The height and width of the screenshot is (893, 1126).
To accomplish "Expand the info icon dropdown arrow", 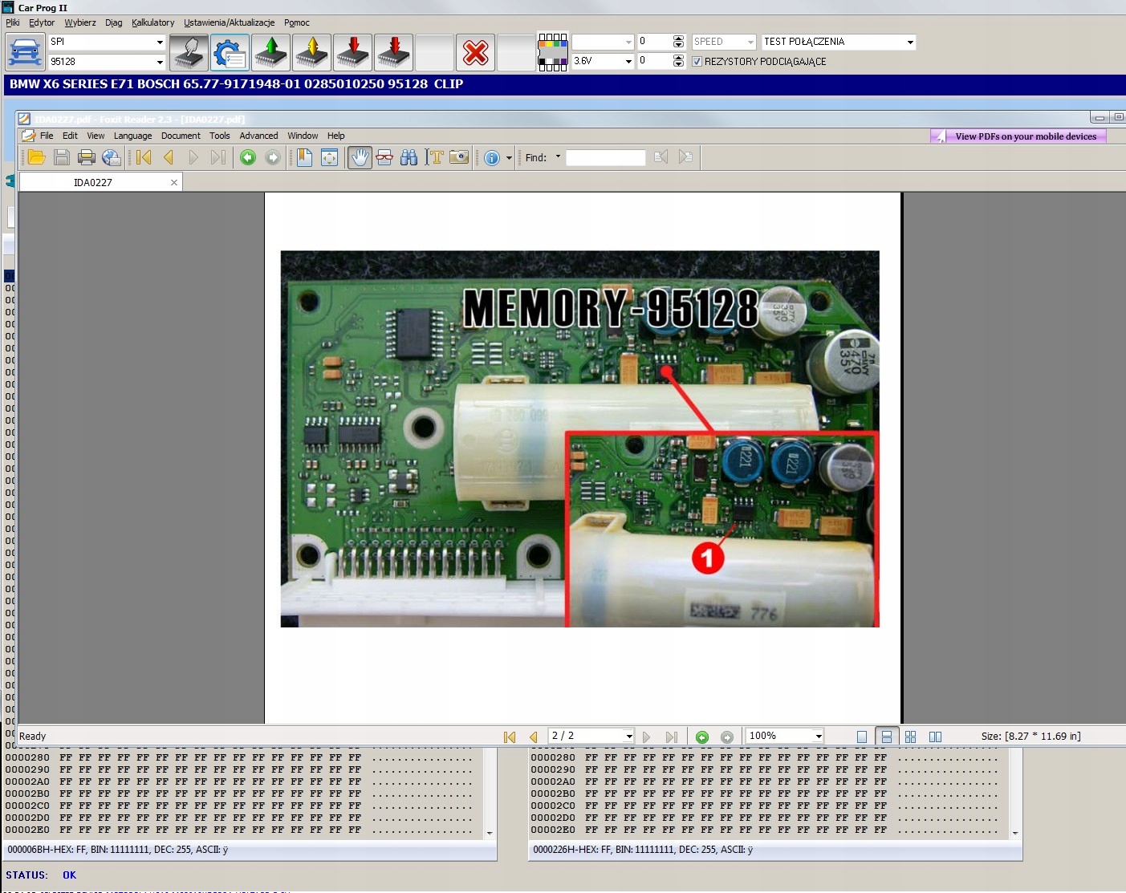I will pyautogui.click(x=509, y=158).
